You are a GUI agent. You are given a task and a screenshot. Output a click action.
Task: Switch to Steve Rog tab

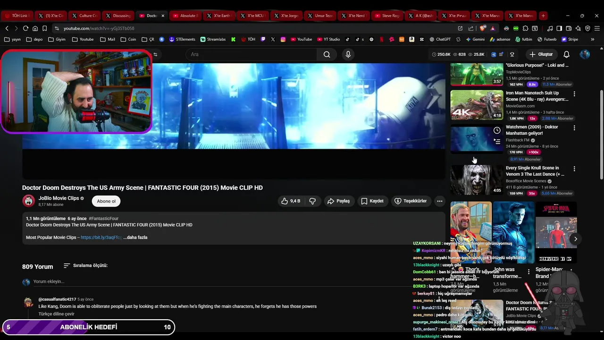tap(386, 16)
